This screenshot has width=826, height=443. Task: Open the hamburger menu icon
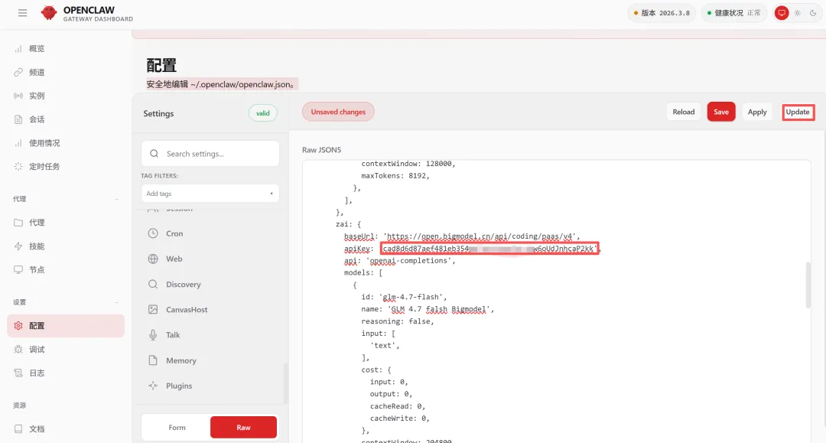(x=22, y=13)
